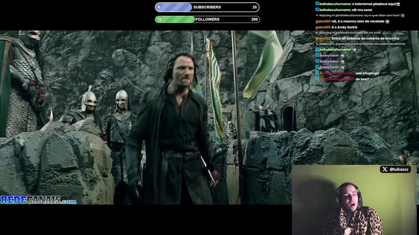Click the first 1babyfaker moderator badge

coord(317,55)
